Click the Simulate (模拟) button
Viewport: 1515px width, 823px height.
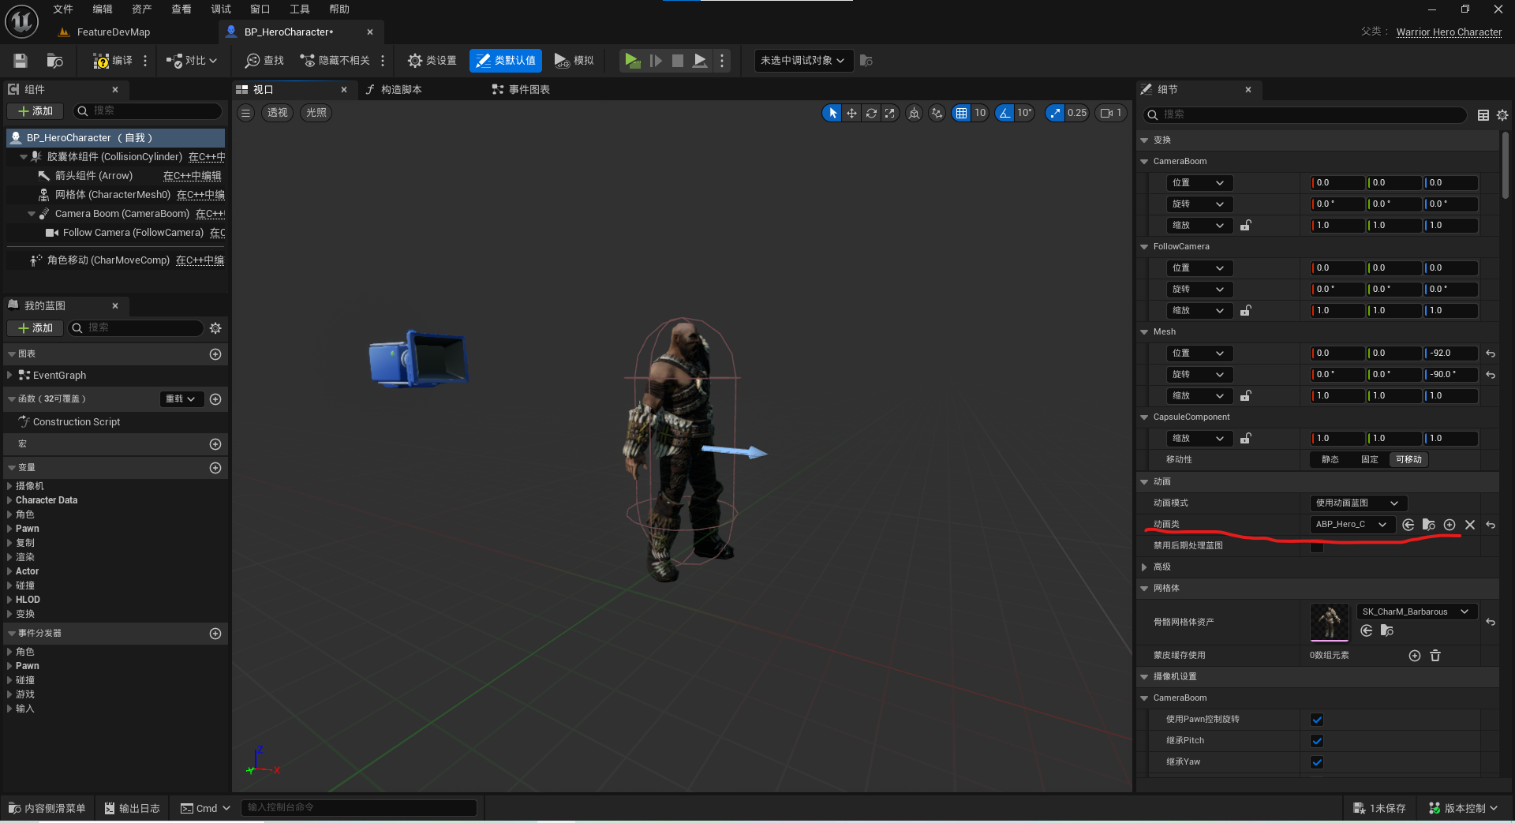(574, 61)
